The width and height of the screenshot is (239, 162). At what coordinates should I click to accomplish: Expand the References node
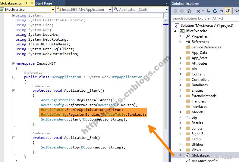tap(180, 42)
